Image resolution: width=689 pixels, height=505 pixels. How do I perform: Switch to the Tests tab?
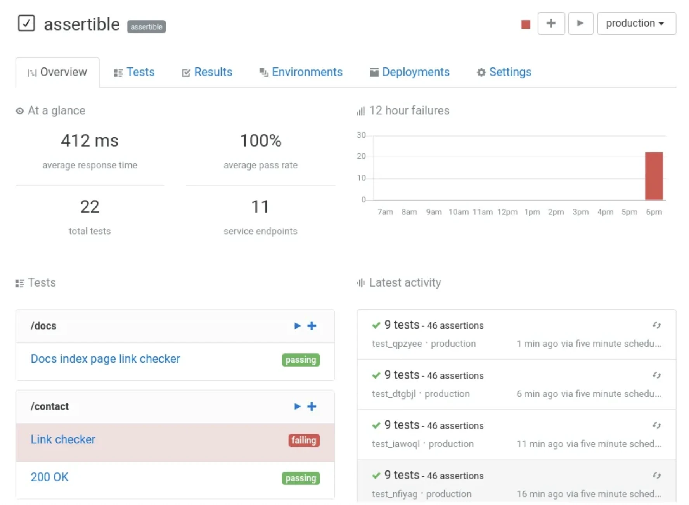[x=141, y=72]
